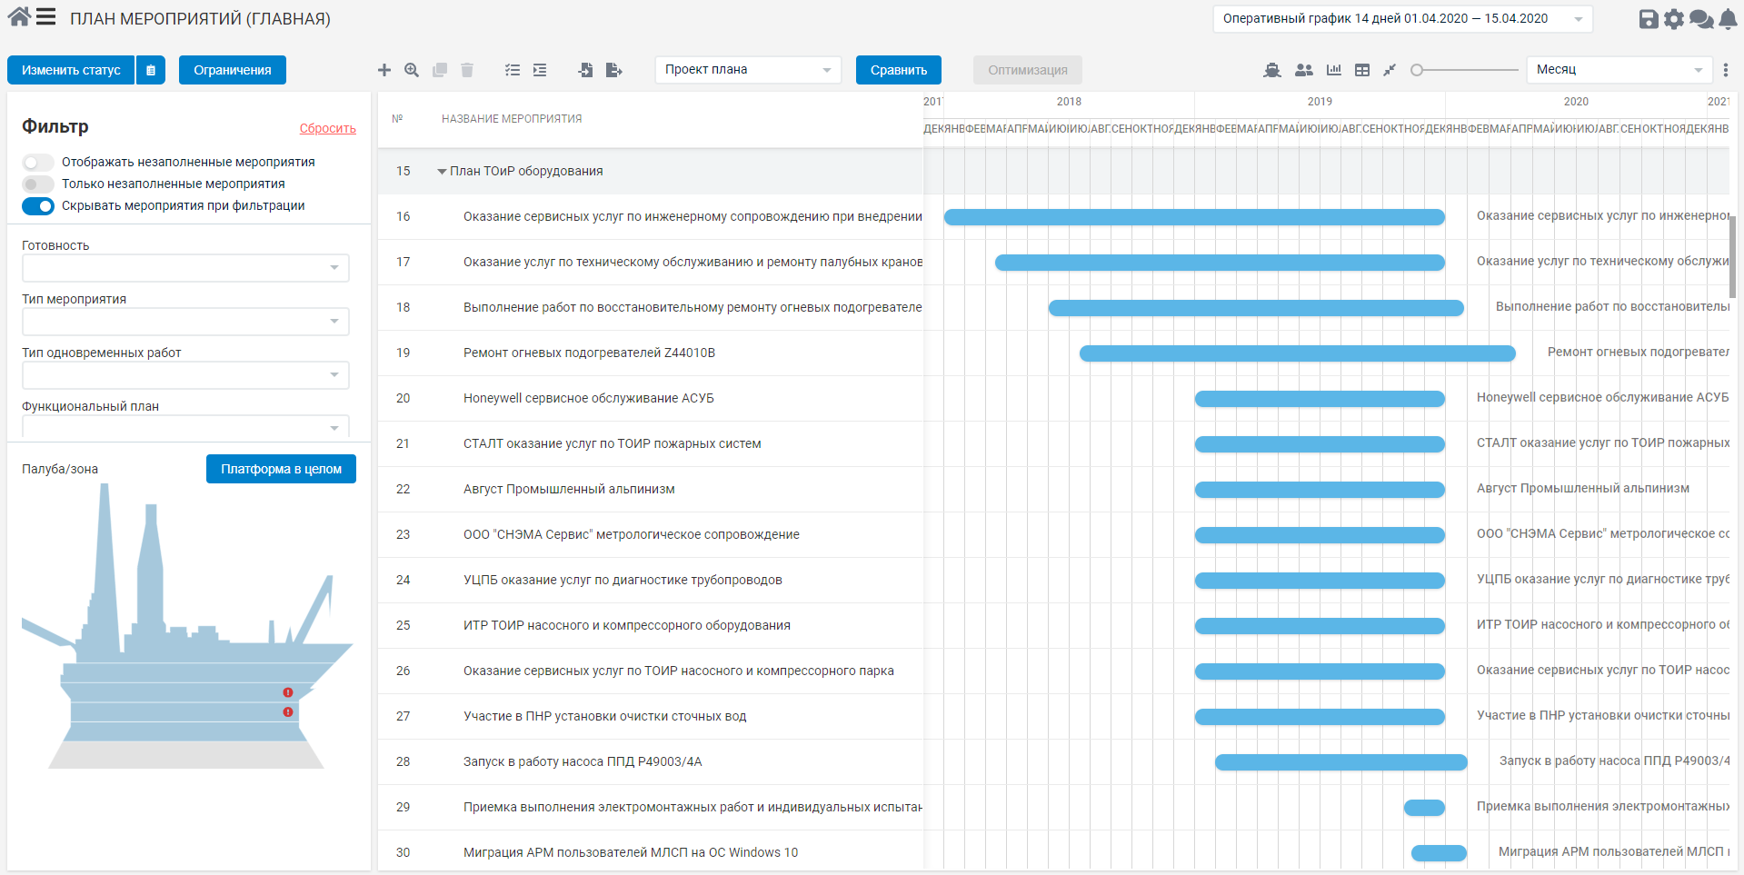The height and width of the screenshot is (875, 1744).
Task: Open notifications bell icon
Action: tap(1728, 19)
